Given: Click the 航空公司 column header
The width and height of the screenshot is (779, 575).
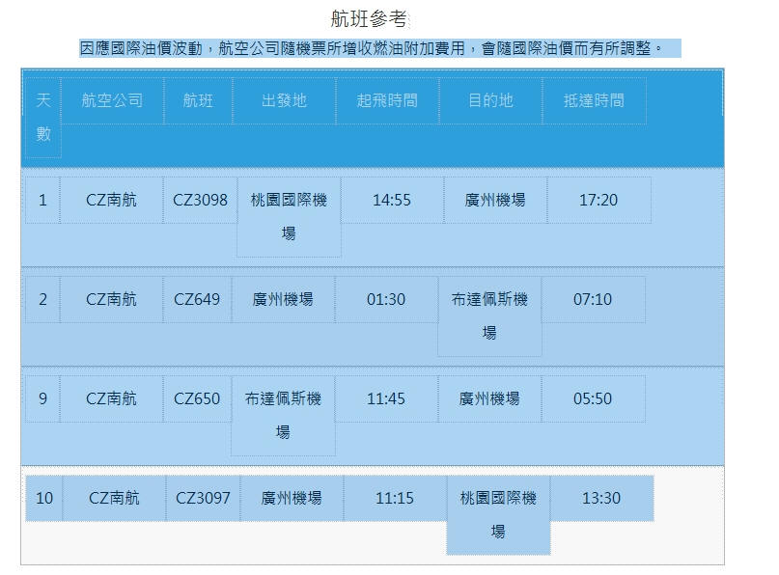Looking at the screenshot, I should pos(112,100).
